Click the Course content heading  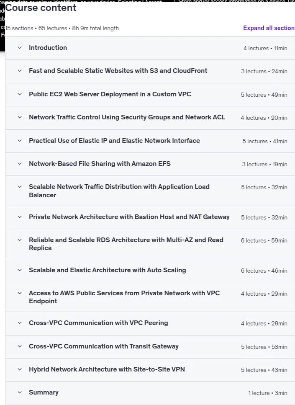coord(41,8)
